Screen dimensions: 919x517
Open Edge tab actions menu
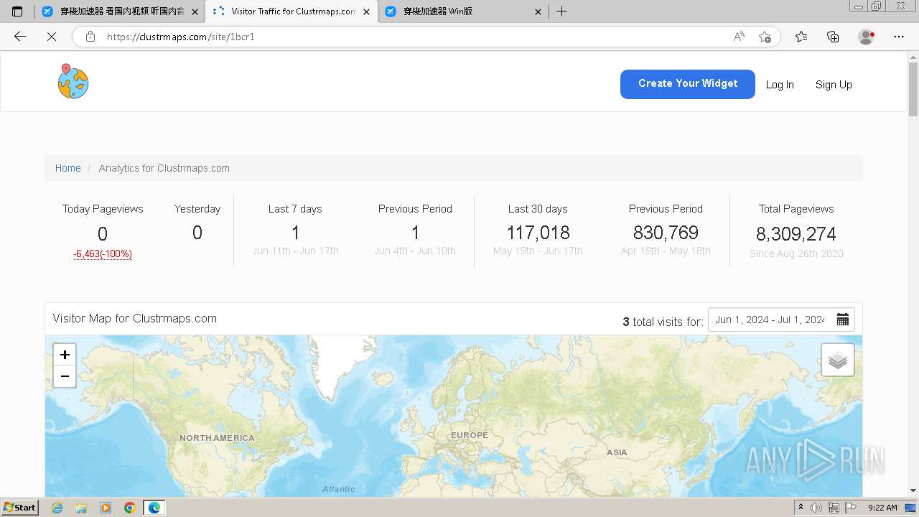point(18,11)
